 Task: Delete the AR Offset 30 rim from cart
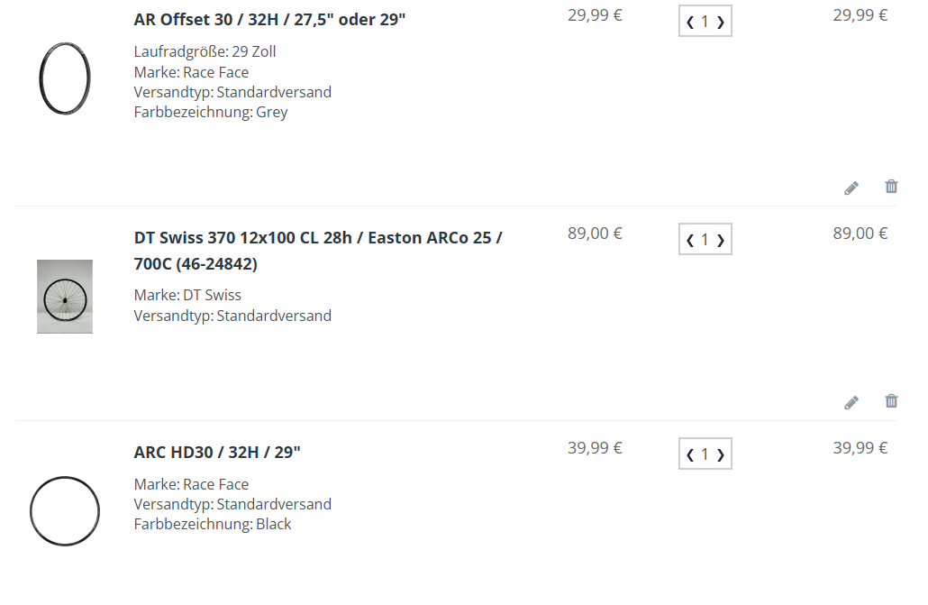pyautogui.click(x=891, y=187)
